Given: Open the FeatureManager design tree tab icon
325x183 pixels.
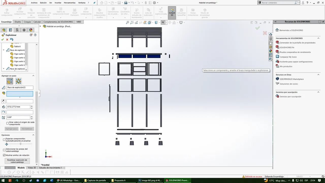Looking at the screenshot, I should (4, 30).
